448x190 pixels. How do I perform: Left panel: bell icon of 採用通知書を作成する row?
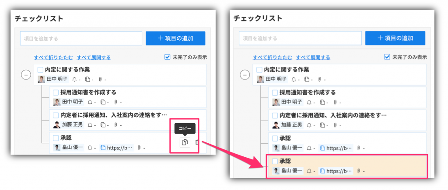90,102
